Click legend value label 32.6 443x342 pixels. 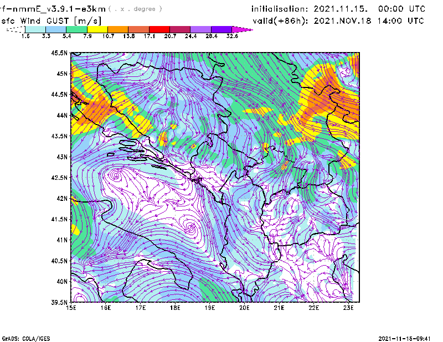click(x=232, y=36)
